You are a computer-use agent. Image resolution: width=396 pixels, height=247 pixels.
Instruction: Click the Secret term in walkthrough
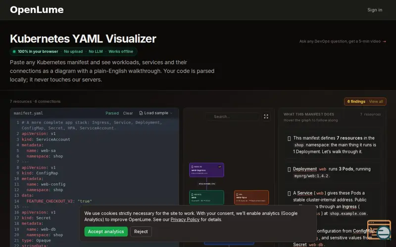click(300, 245)
